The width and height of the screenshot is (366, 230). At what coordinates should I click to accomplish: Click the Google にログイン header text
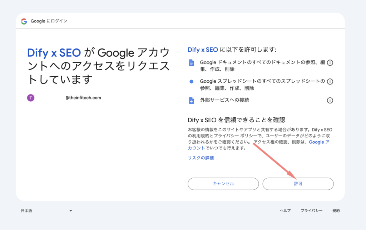(49, 21)
